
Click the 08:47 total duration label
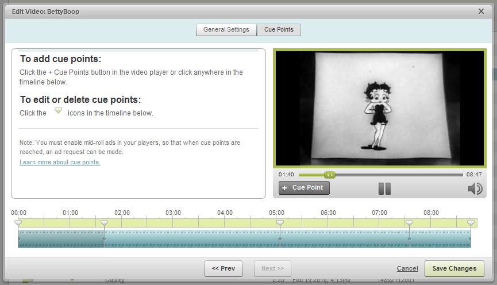coord(474,175)
